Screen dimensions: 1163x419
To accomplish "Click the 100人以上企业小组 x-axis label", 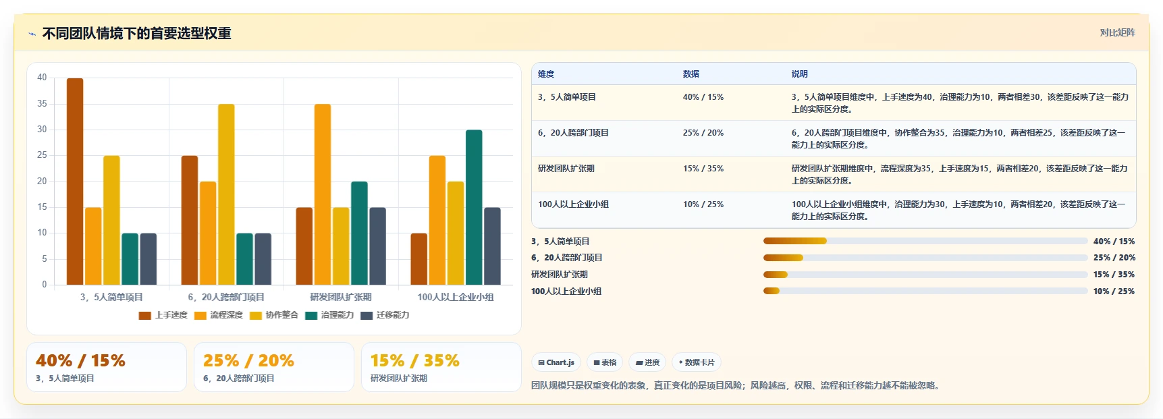I will point(456,297).
